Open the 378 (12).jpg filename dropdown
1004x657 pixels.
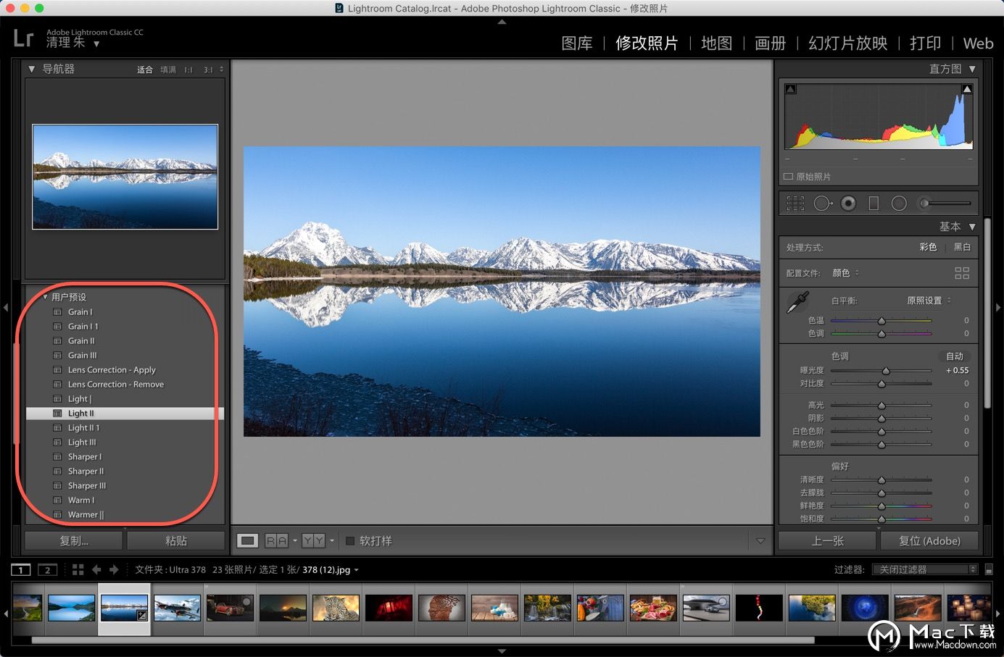coord(331,570)
